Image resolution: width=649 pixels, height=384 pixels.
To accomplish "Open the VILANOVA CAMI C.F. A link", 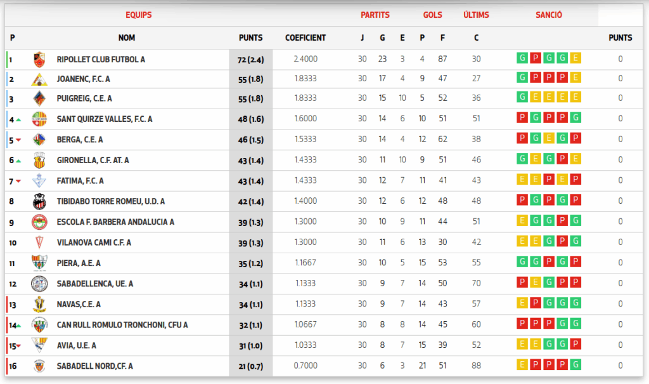I will click(x=93, y=242).
